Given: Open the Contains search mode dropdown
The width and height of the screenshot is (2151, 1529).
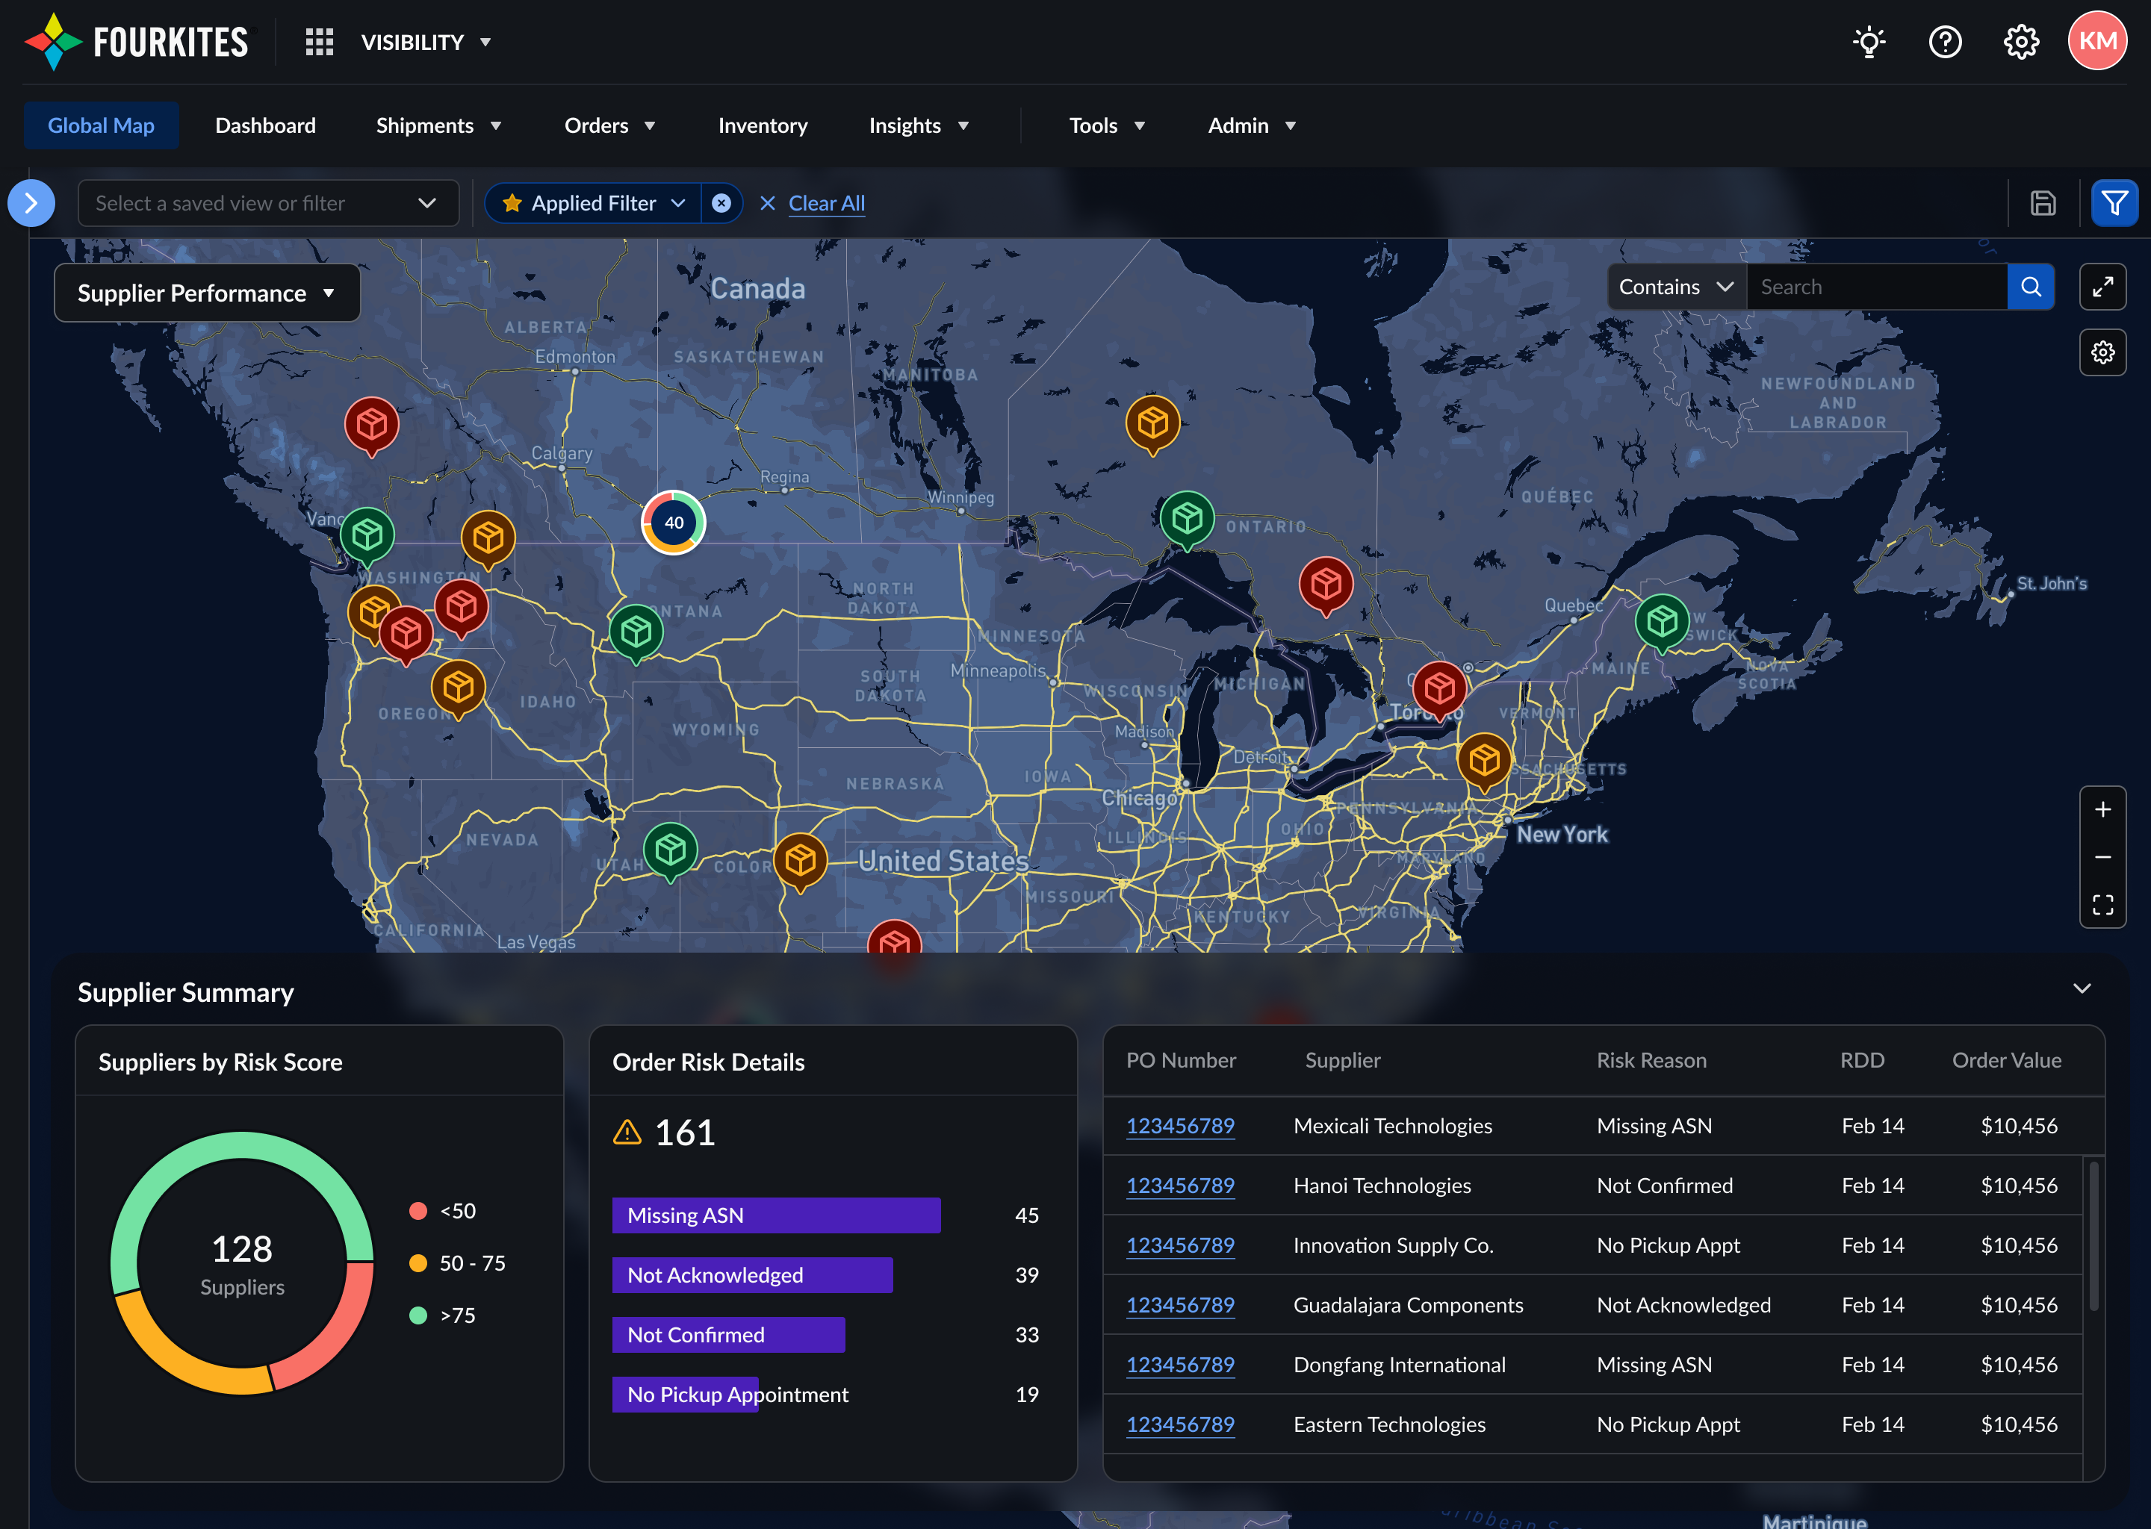Looking at the screenshot, I should (x=1676, y=287).
